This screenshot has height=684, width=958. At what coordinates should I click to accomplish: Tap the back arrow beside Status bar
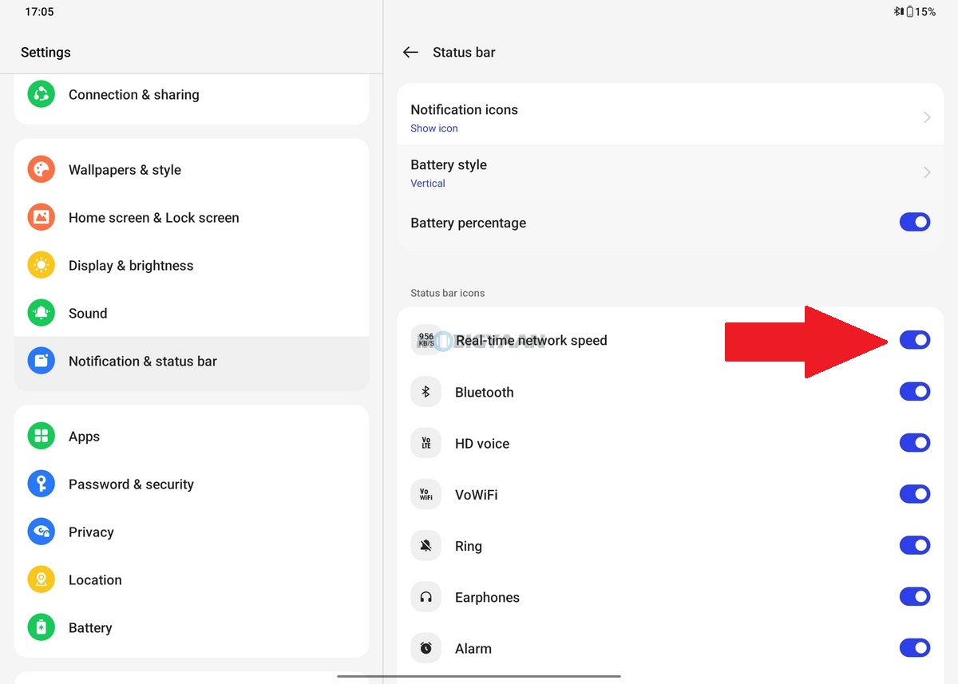pos(410,53)
